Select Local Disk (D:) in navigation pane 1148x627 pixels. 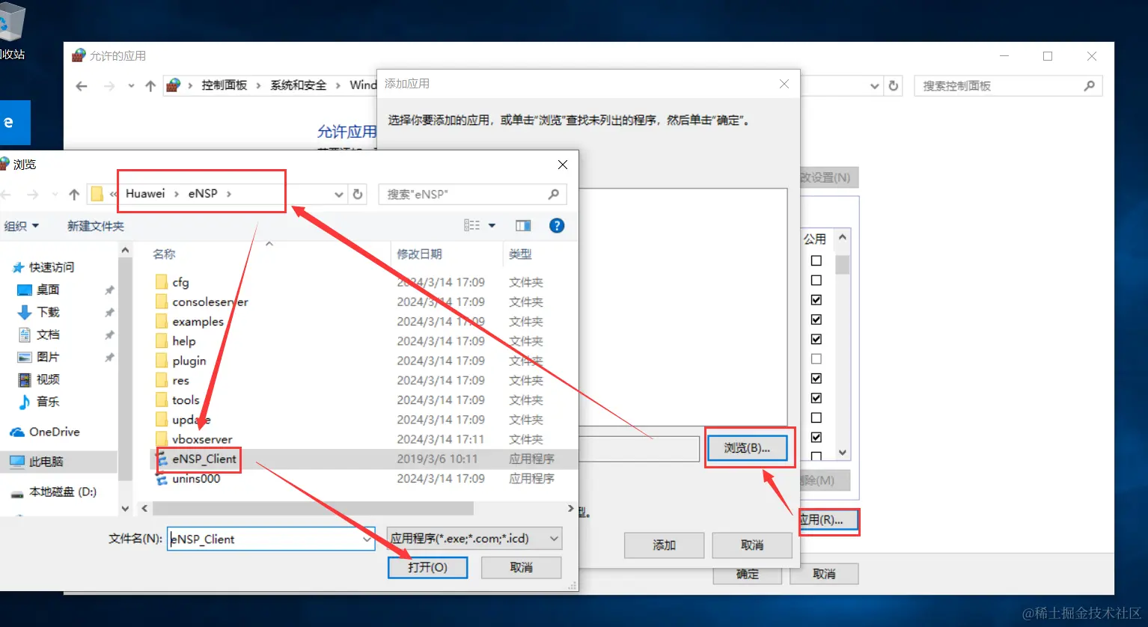(x=63, y=492)
